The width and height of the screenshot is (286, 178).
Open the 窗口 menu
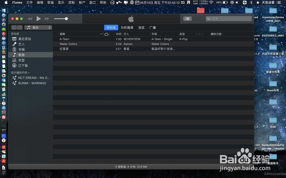(x=92, y=3)
